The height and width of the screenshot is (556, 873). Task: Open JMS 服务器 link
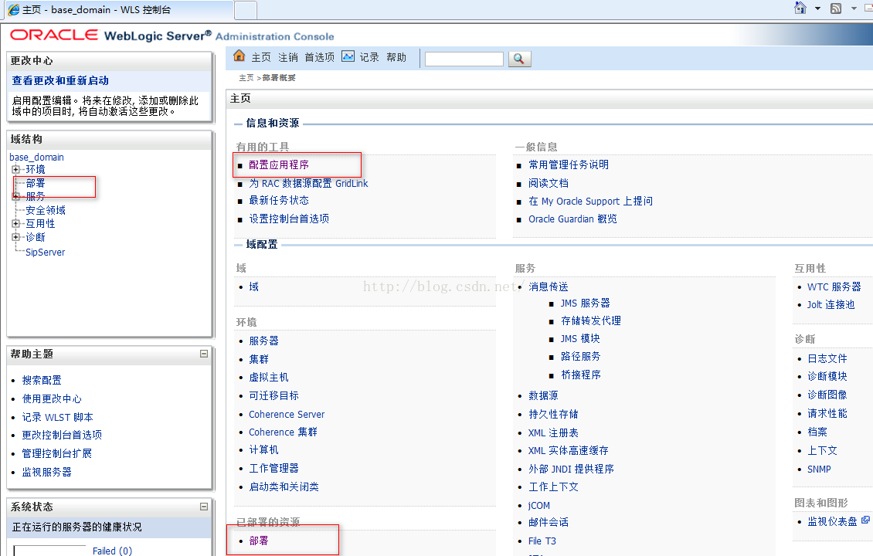pos(585,303)
